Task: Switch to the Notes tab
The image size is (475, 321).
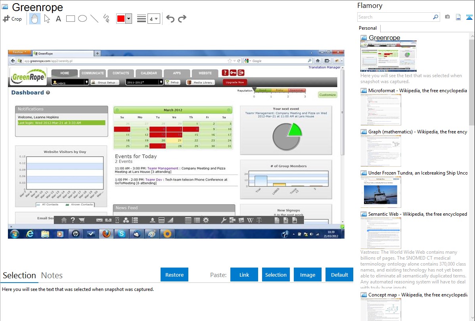Action: 52,275
